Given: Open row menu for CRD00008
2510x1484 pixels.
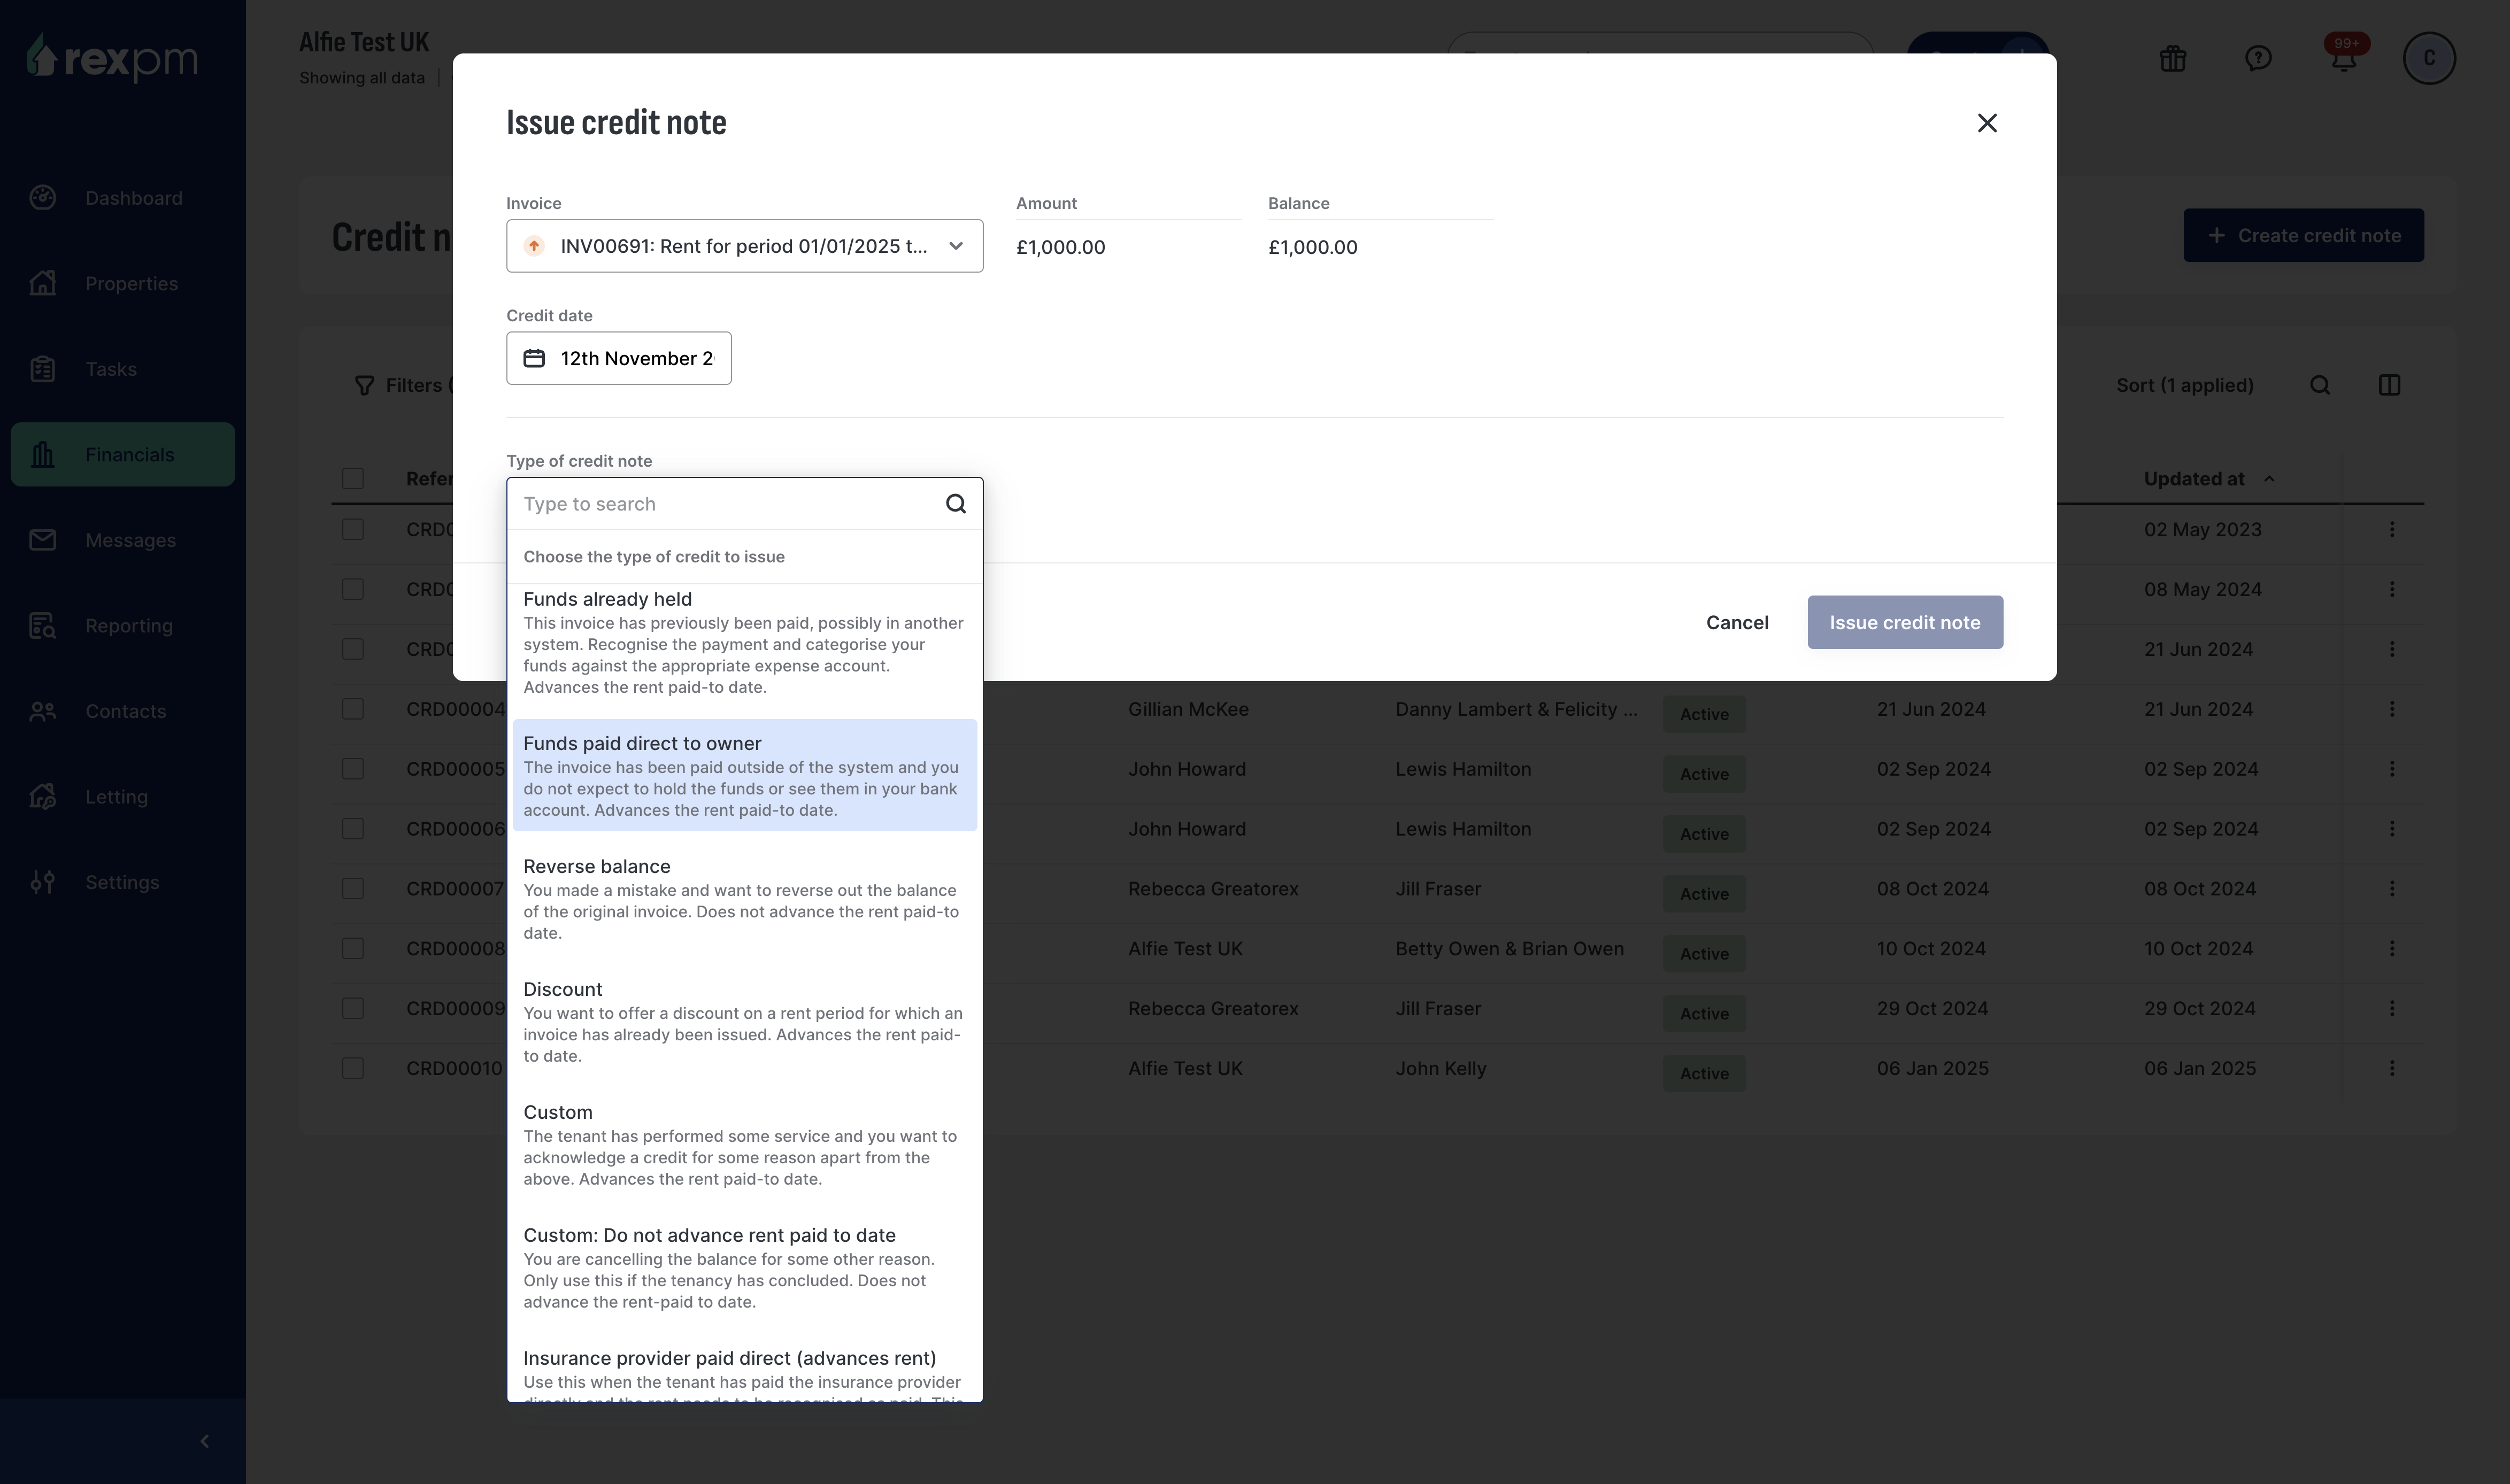Looking at the screenshot, I should (x=2391, y=949).
